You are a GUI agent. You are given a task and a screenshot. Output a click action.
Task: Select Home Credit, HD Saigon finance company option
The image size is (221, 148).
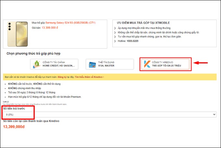pos(54,64)
